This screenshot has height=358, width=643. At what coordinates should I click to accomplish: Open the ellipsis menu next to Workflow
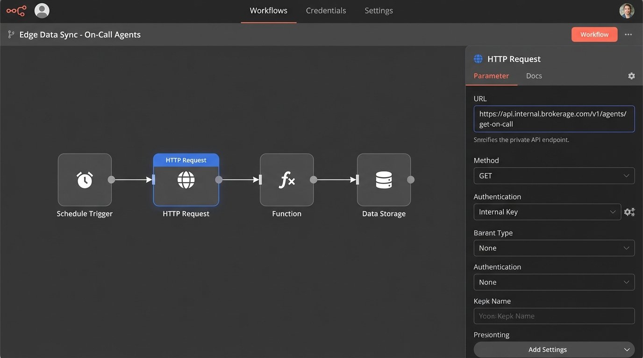(x=628, y=34)
